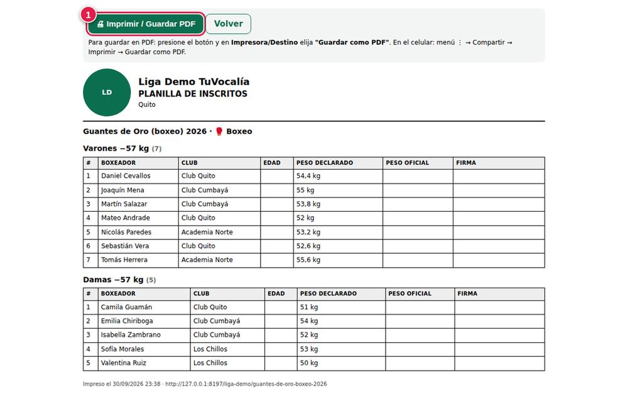The height and width of the screenshot is (404, 628).
Task: Click the Volver button
Action: click(x=229, y=24)
